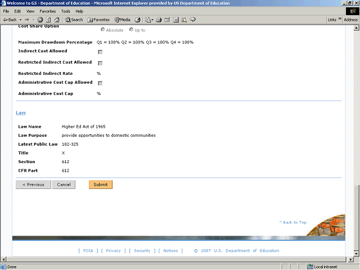Screen dimensions: 360x270
Task: Click the Messenger speech bubble icon
Action: [193, 20]
